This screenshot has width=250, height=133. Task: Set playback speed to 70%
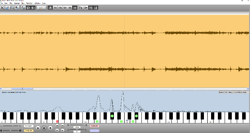click(70, 8)
